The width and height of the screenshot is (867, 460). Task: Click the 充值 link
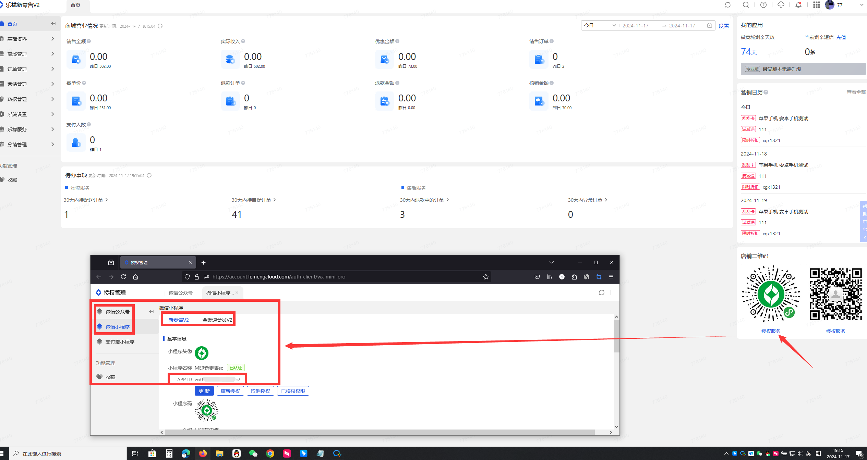tap(841, 37)
